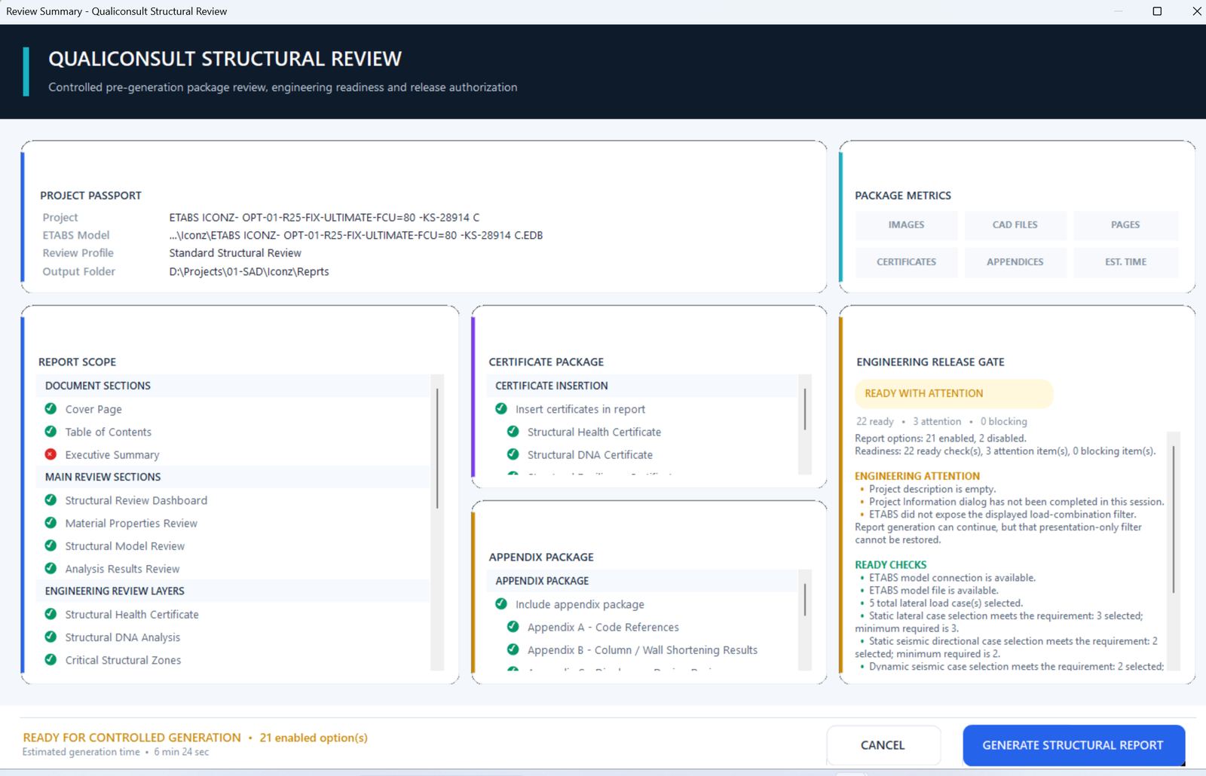The image size is (1206, 776).
Task: Click the Appendix Package list scrollbar
Action: tap(805, 600)
